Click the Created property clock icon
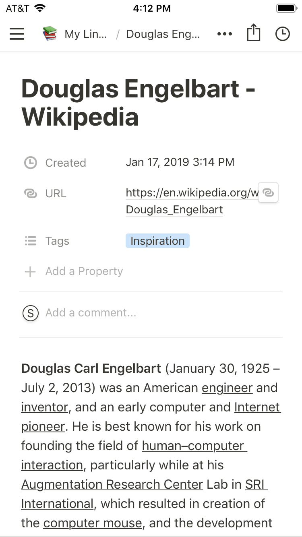The height and width of the screenshot is (537, 302). point(30,162)
